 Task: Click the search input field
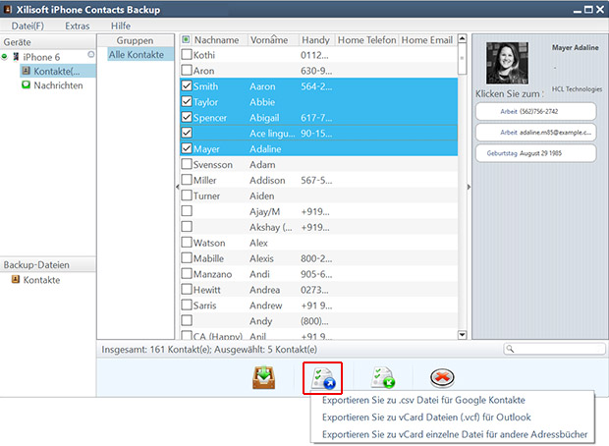[554, 349]
